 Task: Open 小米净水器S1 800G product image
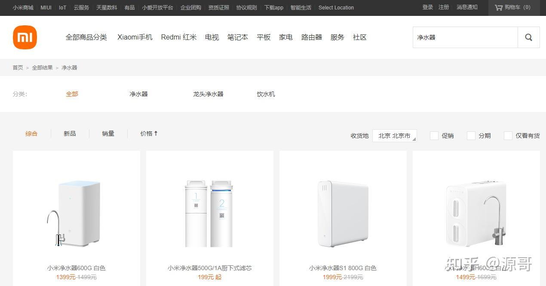pos(343,213)
